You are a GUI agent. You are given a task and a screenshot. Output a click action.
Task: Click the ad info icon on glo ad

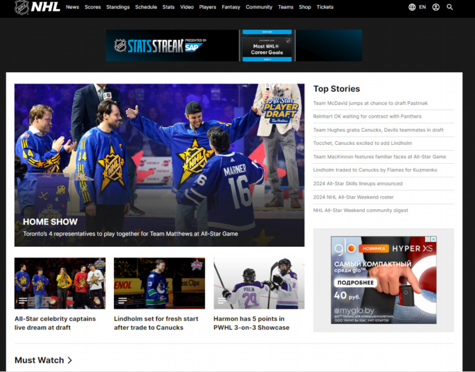point(428,239)
